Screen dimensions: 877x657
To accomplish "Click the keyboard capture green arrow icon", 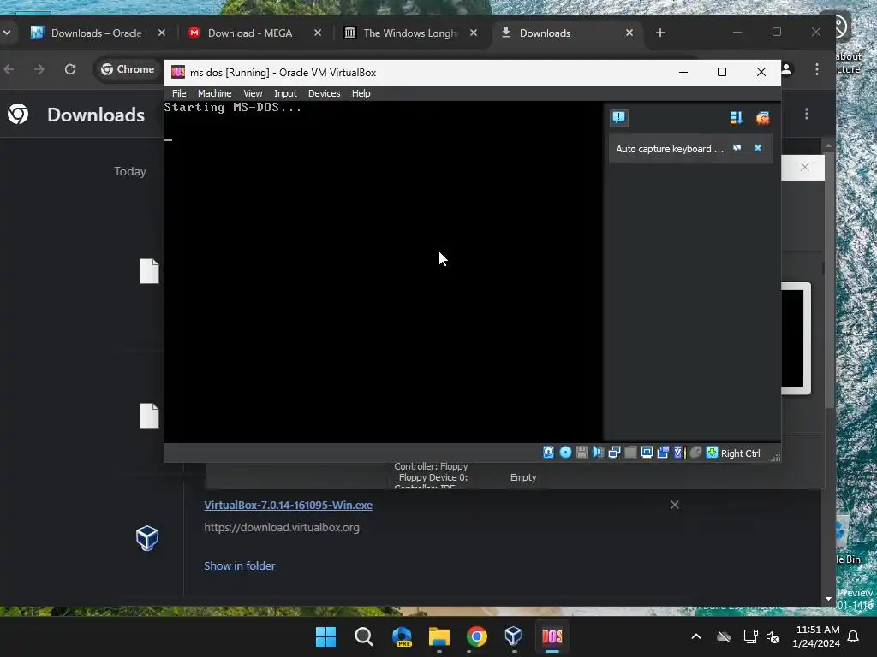I will (x=712, y=453).
